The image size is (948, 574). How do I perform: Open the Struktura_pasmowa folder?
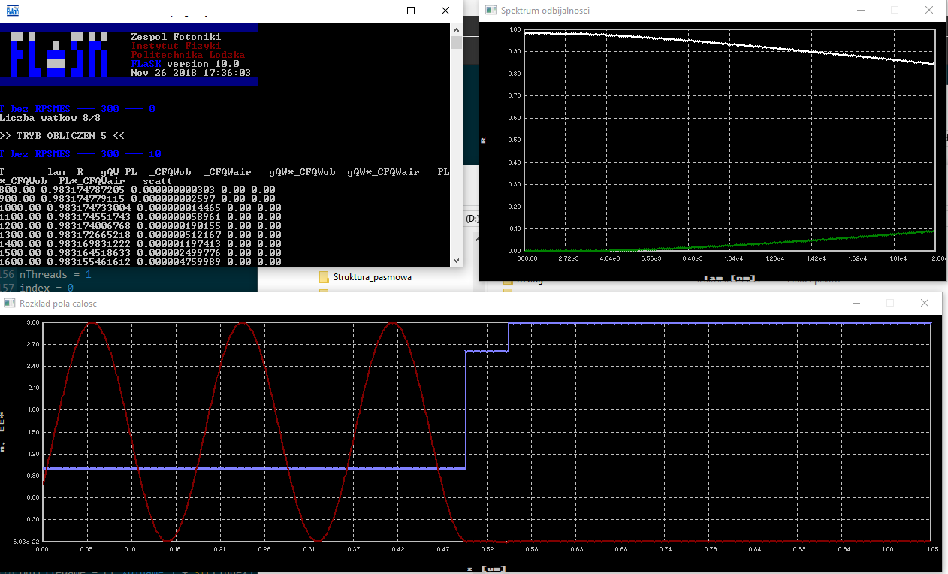(372, 276)
